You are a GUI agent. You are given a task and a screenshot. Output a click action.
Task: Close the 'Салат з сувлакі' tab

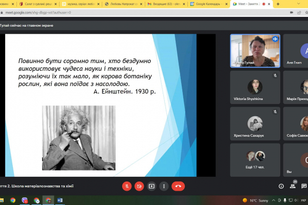55,4
